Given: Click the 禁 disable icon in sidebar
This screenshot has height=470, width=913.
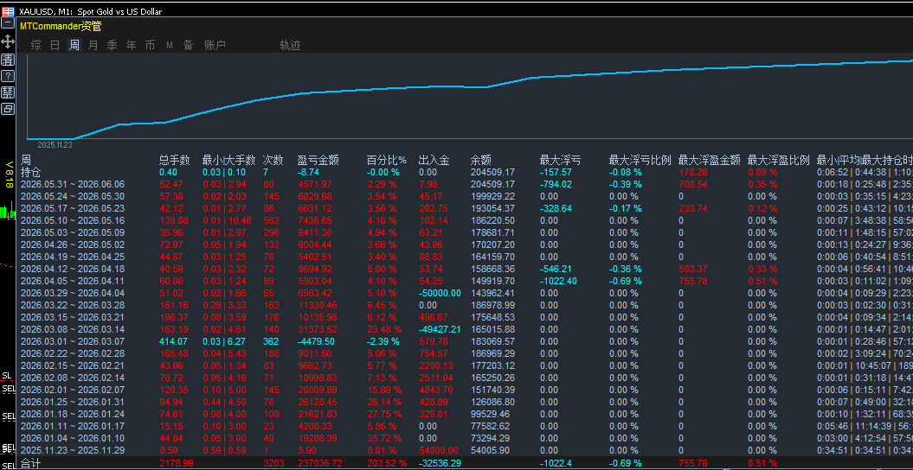Looking at the screenshot, I should (x=8, y=92).
